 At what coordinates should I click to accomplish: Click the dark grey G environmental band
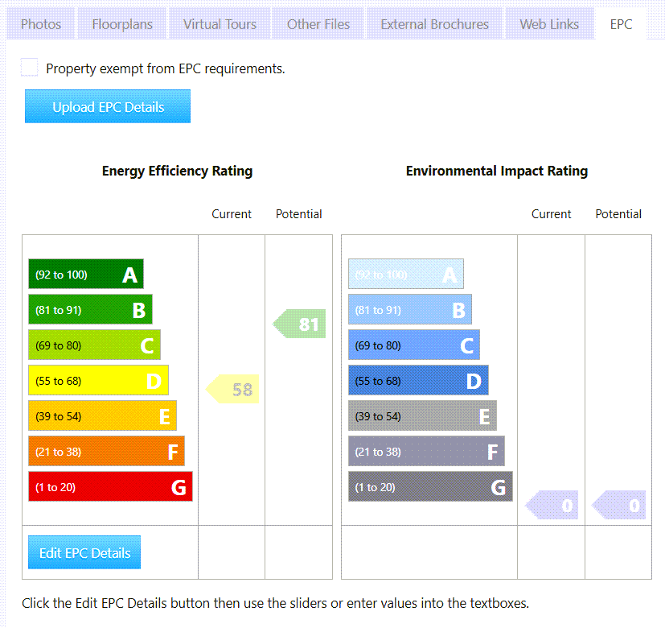point(430,486)
